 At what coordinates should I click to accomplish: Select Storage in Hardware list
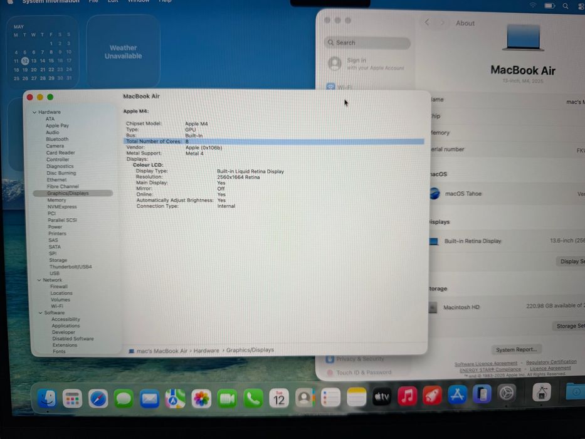coord(58,260)
